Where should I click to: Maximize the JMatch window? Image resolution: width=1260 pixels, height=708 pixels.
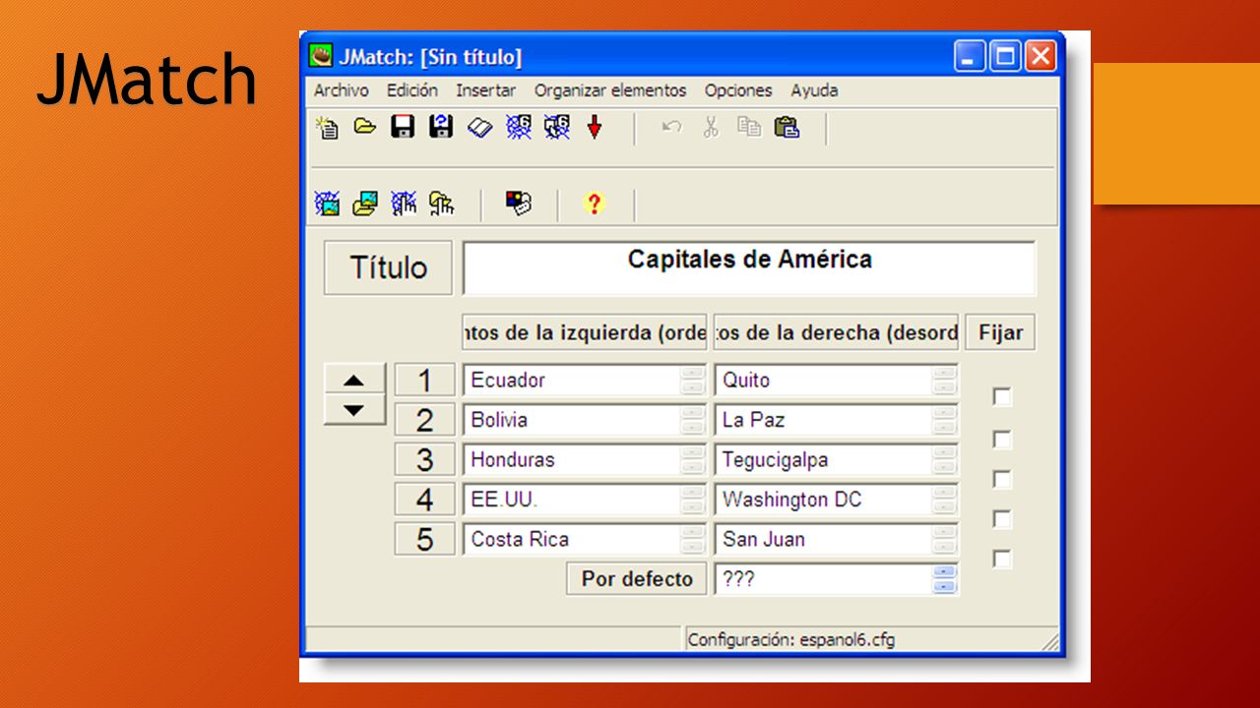pyautogui.click(x=1005, y=56)
